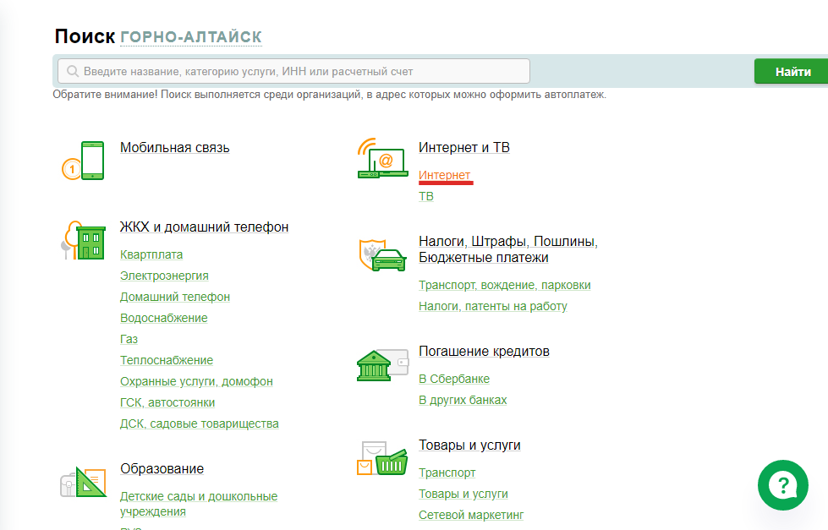Open ДСК, садовые товарищества link
This screenshot has width=828, height=530.
click(x=200, y=423)
